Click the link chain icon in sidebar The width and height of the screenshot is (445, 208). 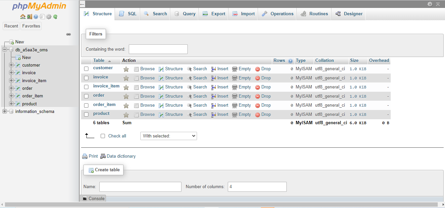pos(69,34)
